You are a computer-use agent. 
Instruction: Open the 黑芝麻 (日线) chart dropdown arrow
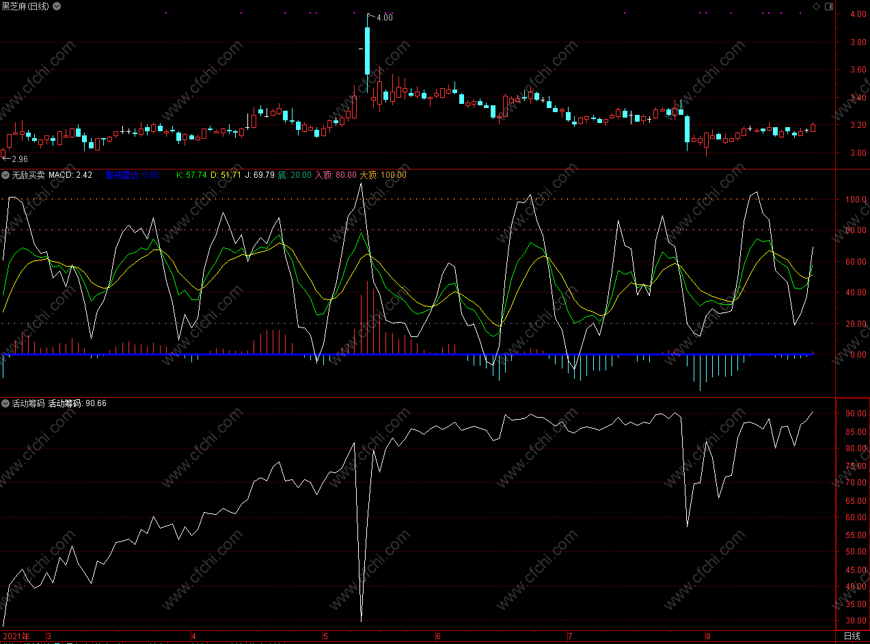(x=56, y=6)
